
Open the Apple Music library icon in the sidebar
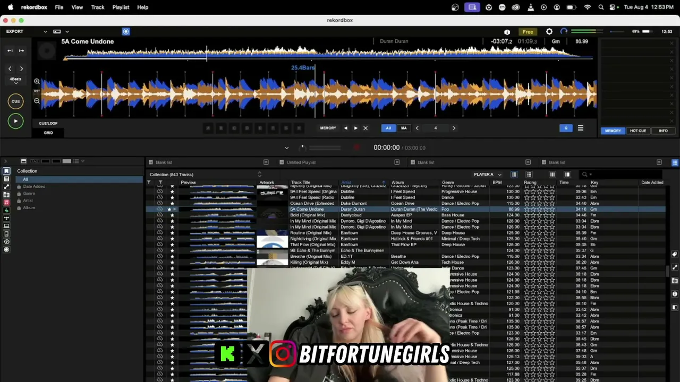[6, 202]
